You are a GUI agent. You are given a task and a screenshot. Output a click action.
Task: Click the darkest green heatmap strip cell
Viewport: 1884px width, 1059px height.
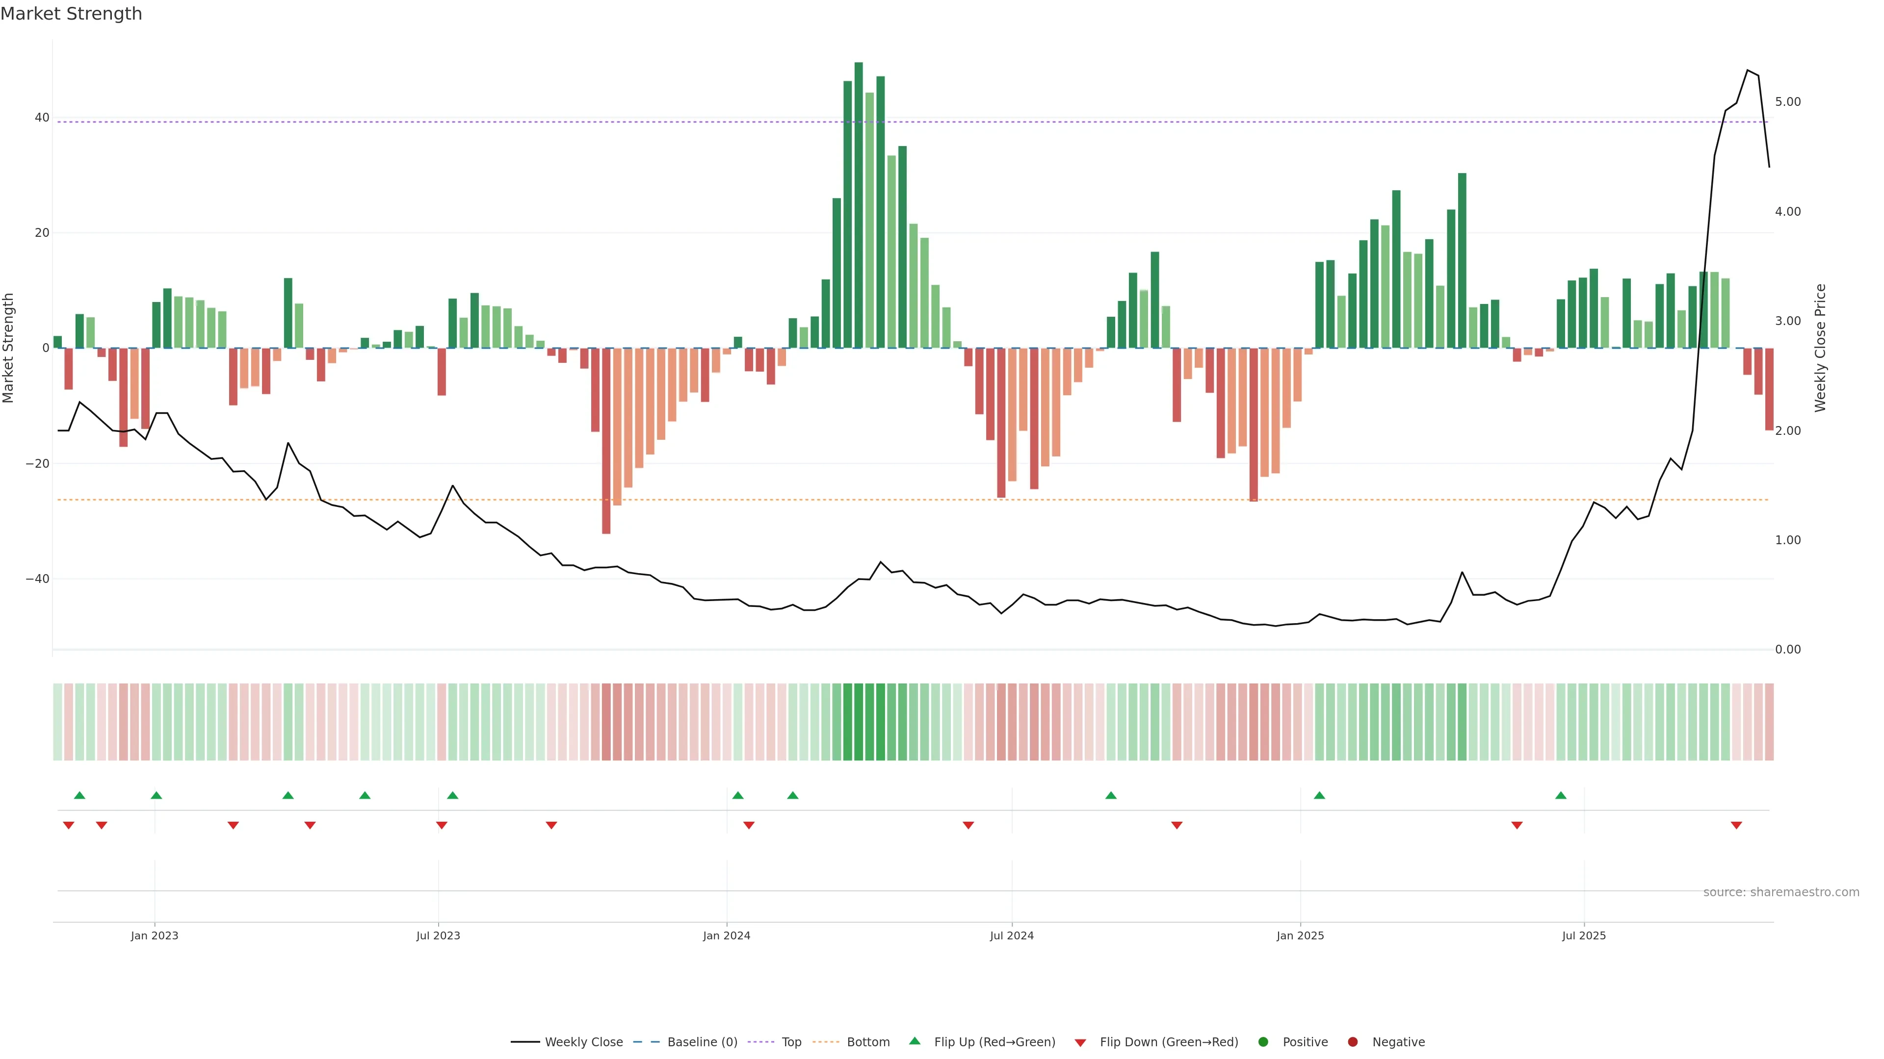point(859,722)
